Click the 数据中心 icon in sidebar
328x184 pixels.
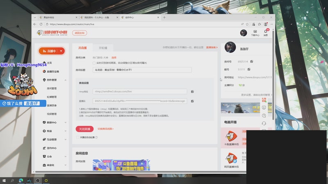pyautogui.click(x=44, y=122)
